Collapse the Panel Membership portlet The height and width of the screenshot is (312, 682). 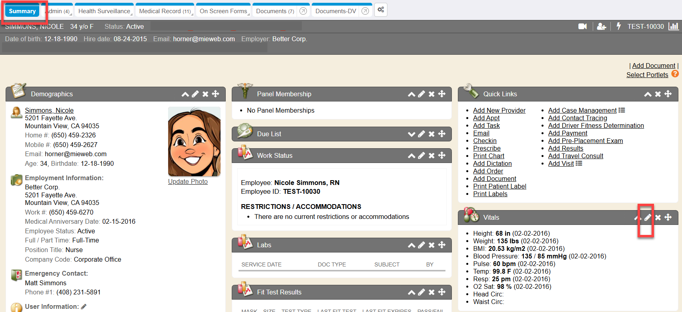click(x=411, y=94)
